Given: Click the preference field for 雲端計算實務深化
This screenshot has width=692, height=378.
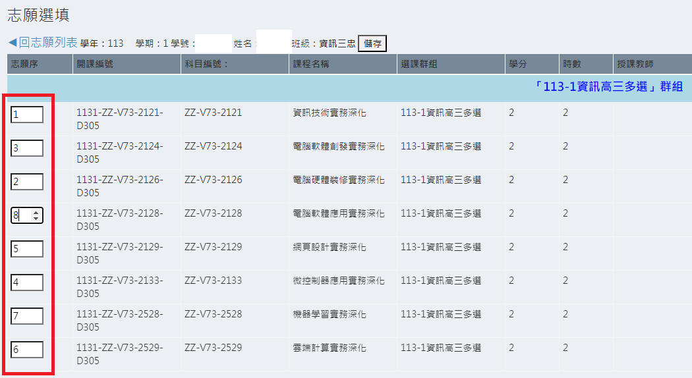Looking at the screenshot, I should [x=26, y=350].
